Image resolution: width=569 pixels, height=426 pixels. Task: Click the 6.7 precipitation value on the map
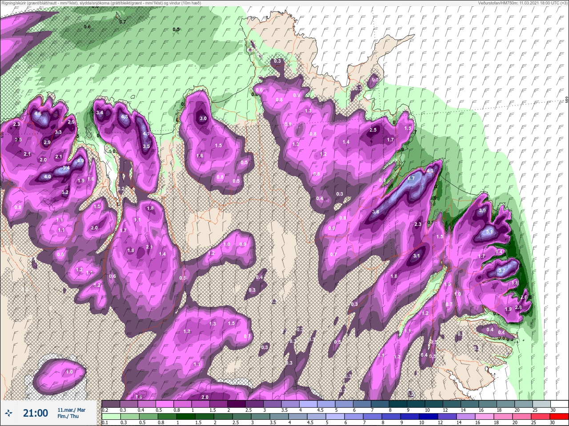411,178
